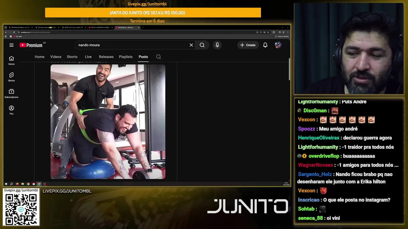
Task: Click chat username overdriveflop
Action: (324, 156)
